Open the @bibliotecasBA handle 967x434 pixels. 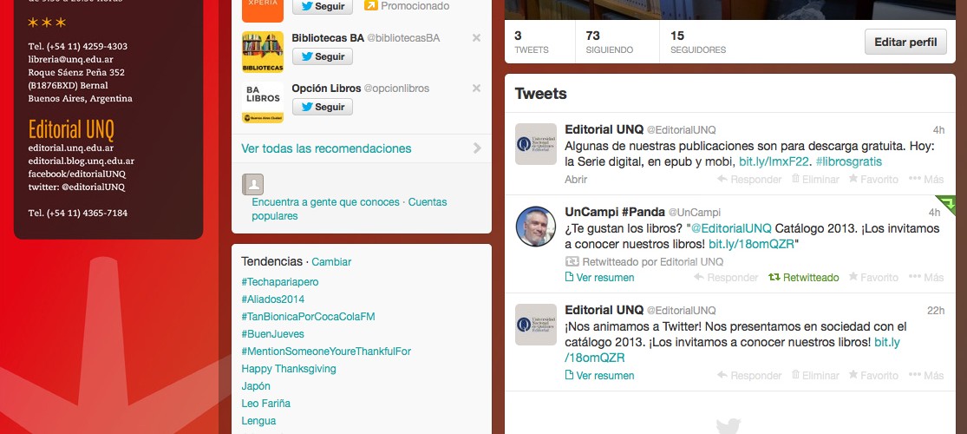click(x=403, y=38)
